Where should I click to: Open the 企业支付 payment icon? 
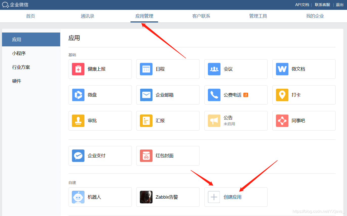pyautogui.click(x=78, y=156)
